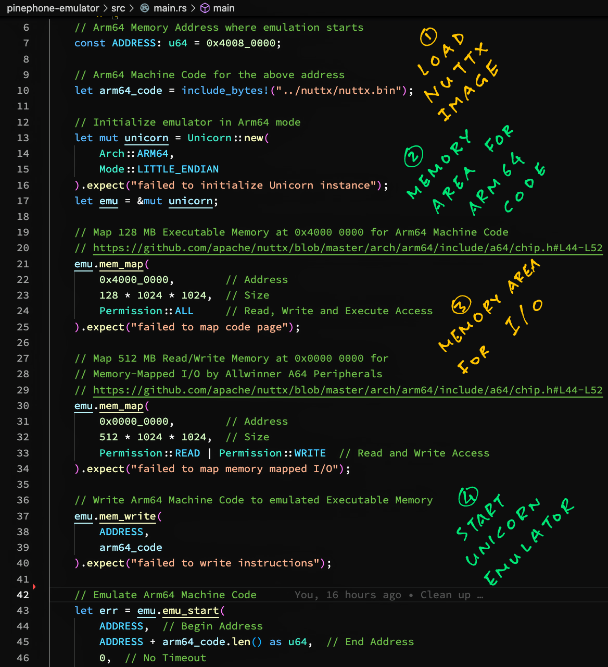Click the first mem_map call on line 21
Viewport: 608px width, 667px height.
[x=121, y=264]
